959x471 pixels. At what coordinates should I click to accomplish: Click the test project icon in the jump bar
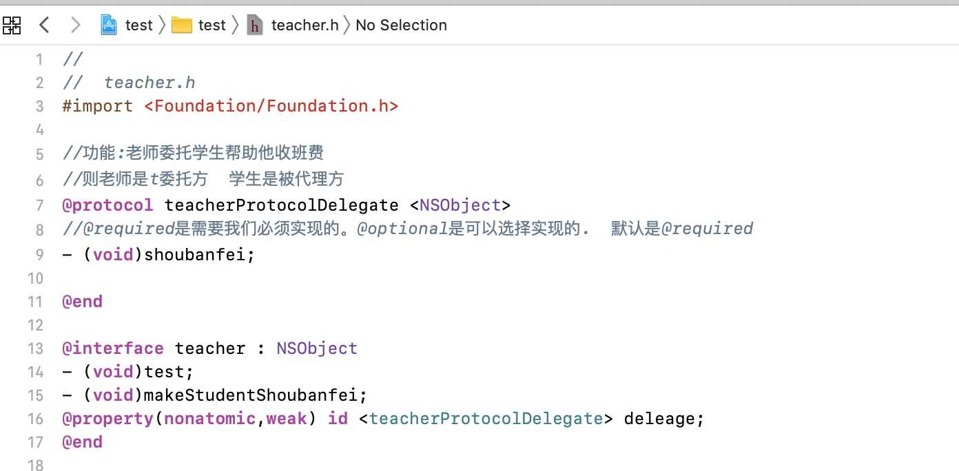tap(109, 25)
